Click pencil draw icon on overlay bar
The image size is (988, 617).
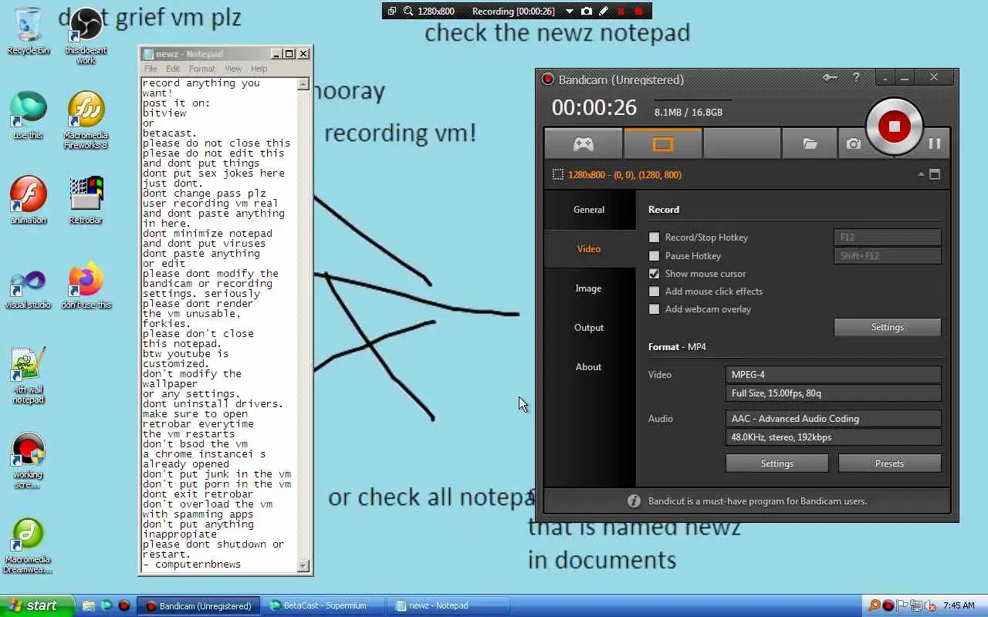click(604, 11)
